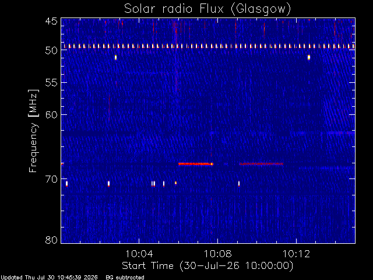
Task: Click the Updated timestamp footer text
Action: (x=49, y=278)
